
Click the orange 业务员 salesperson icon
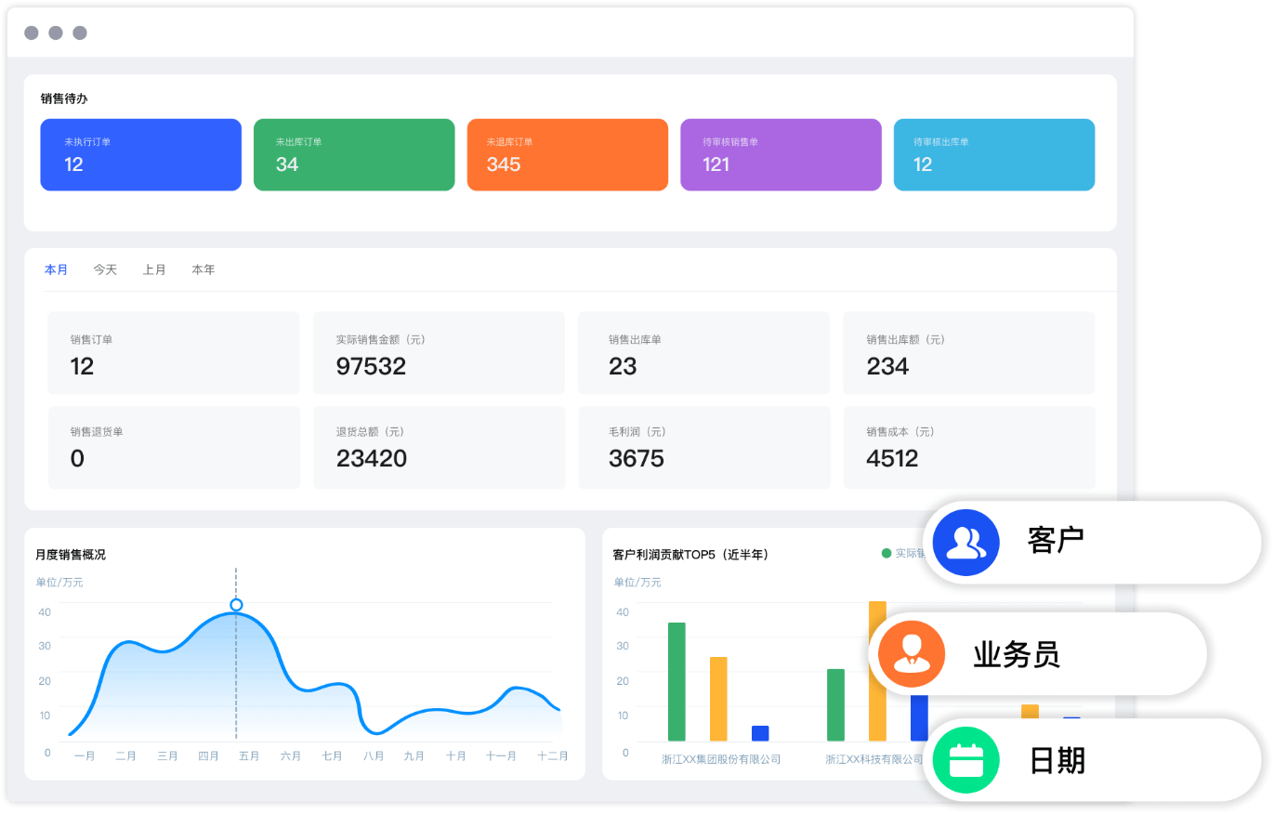(x=912, y=653)
